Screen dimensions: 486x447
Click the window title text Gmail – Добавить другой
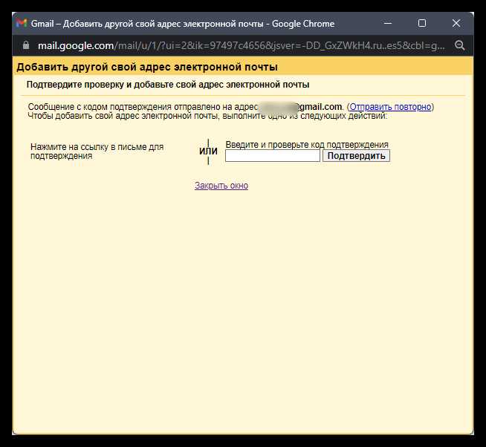tap(183, 24)
